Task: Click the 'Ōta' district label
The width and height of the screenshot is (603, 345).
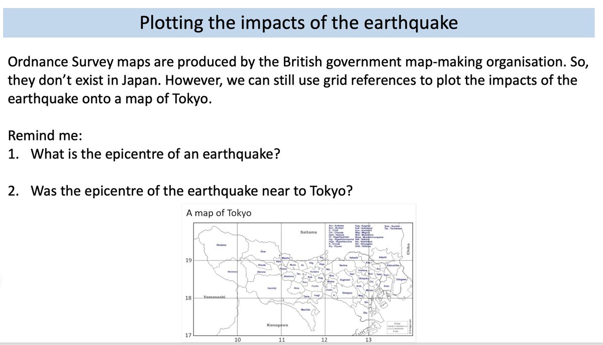Action: (x=365, y=313)
